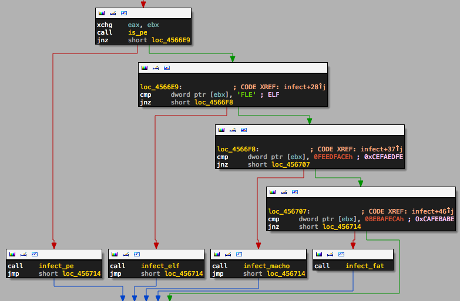Click the third title icon on the loc_4566F8 node
460x301 pixels.
click(243, 130)
